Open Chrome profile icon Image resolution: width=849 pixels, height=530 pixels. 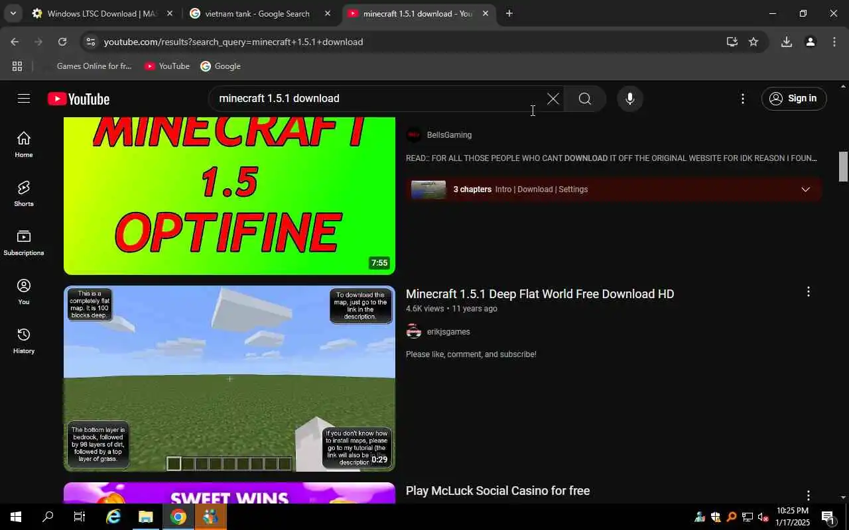pos(811,42)
